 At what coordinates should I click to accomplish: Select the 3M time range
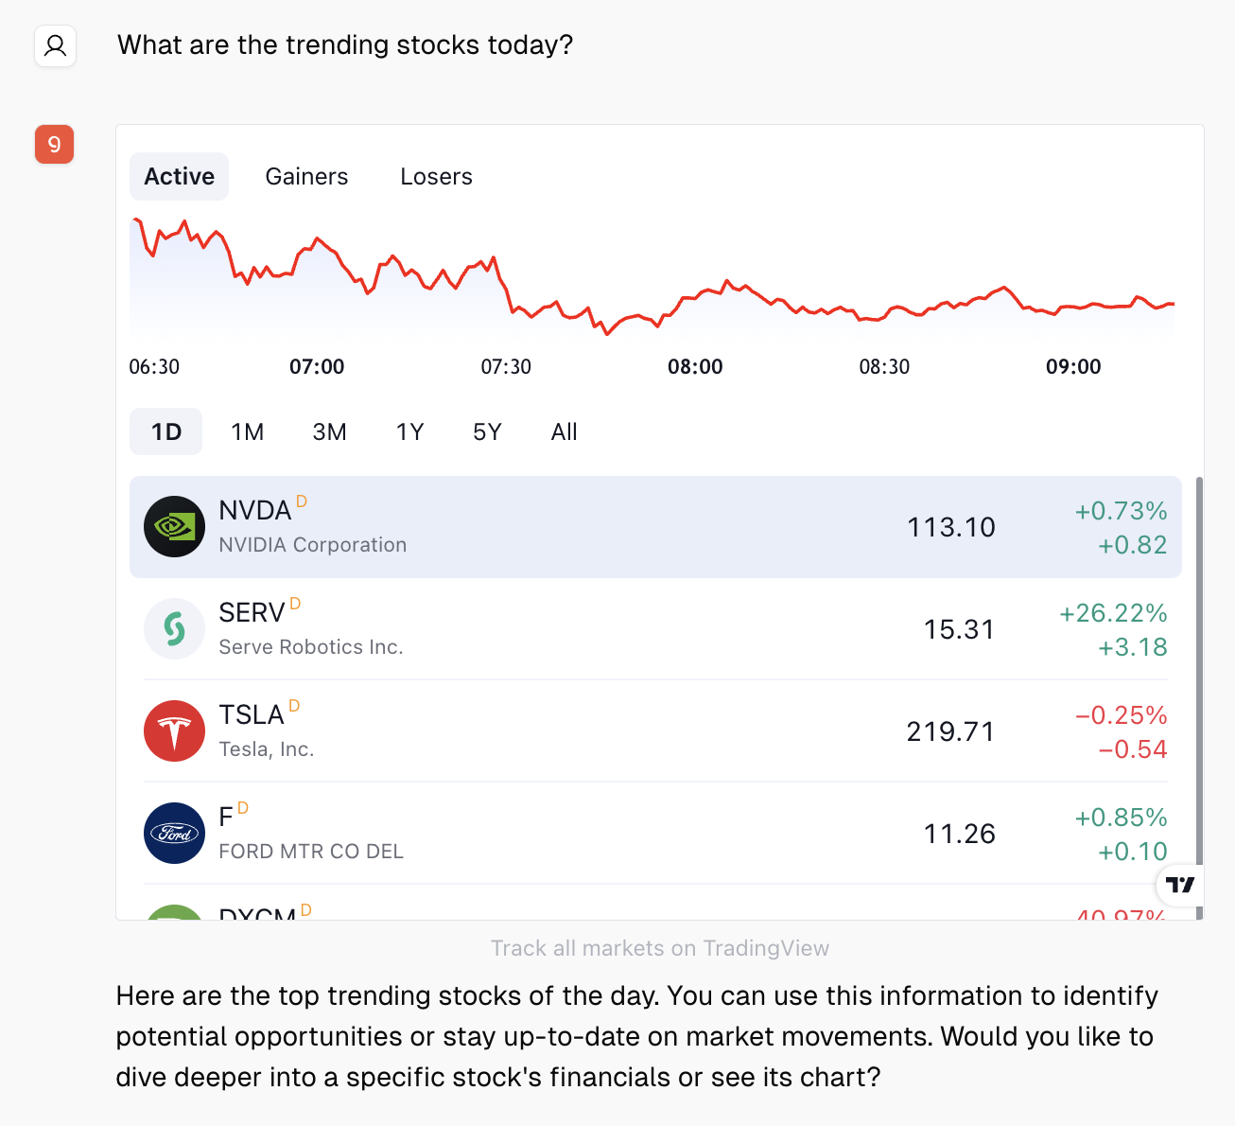329,432
